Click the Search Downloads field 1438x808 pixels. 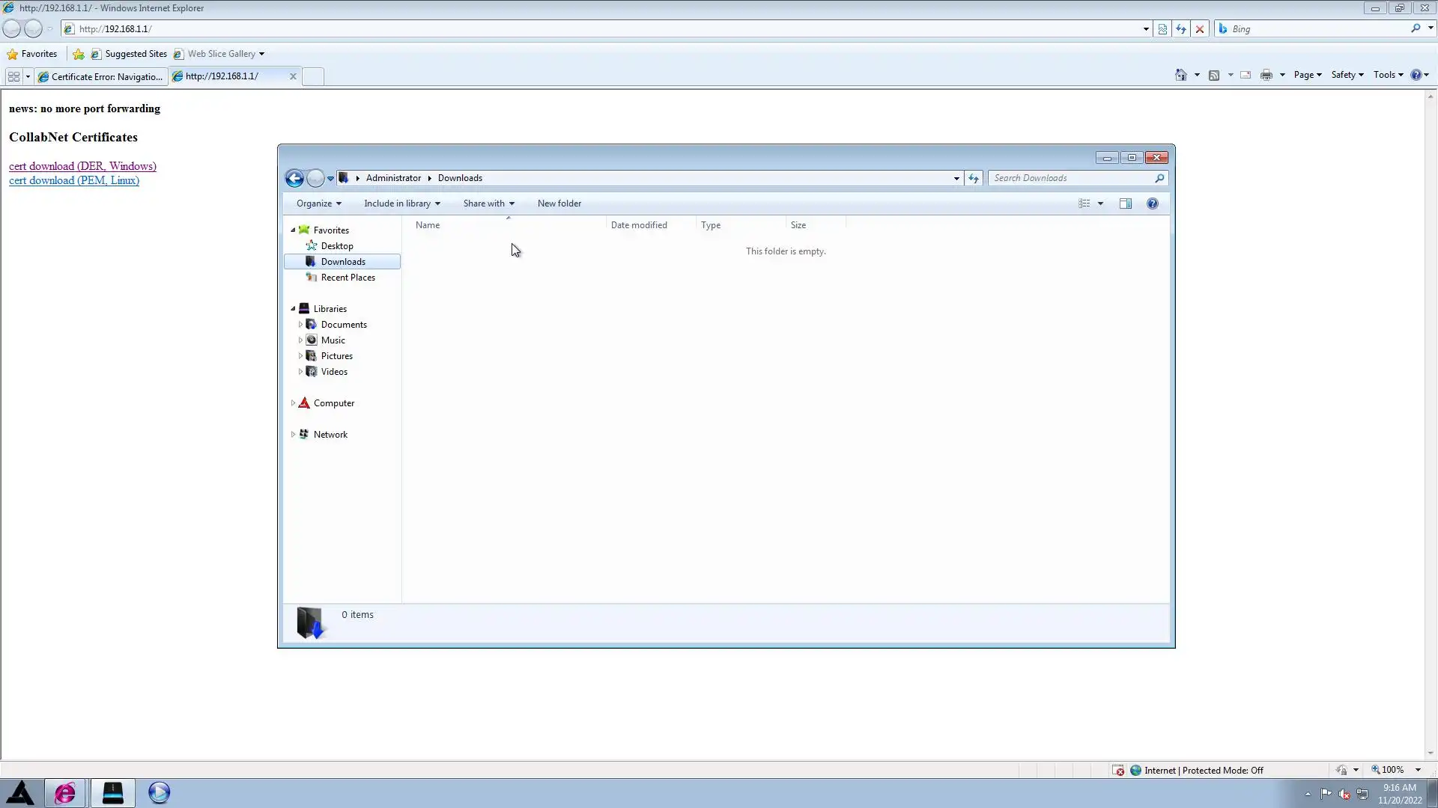tap(1071, 178)
